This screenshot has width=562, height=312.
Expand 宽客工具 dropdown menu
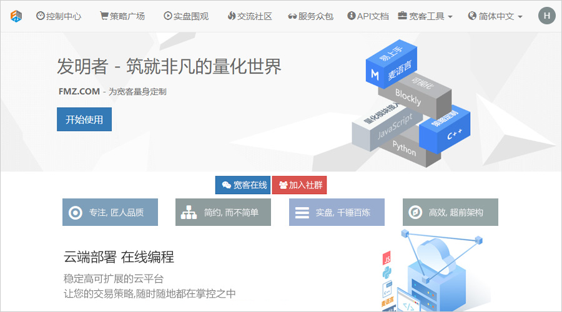[425, 16]
